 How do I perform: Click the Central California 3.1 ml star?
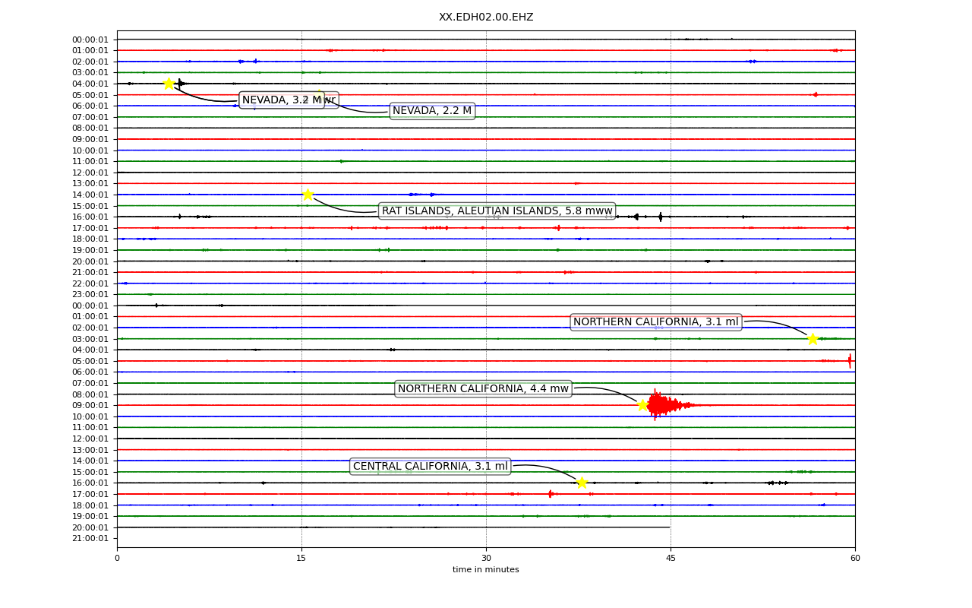coord(582,483)
